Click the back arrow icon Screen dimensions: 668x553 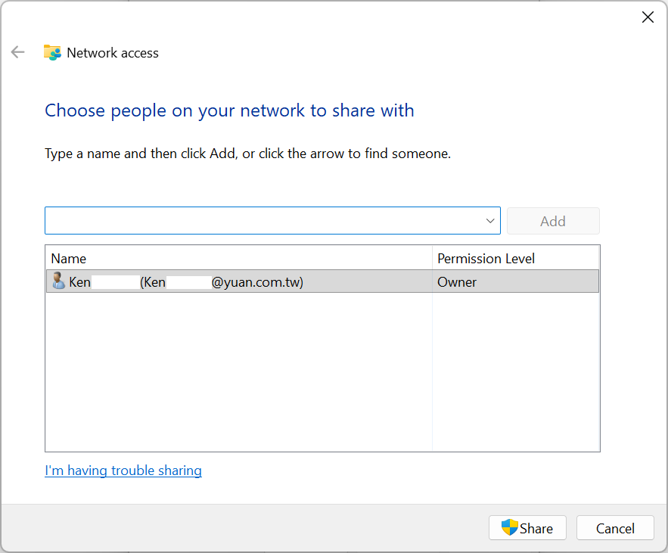click(17, 52)
